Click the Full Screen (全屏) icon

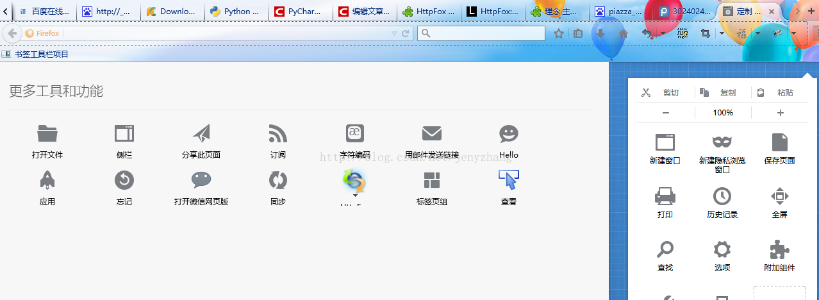780,196
